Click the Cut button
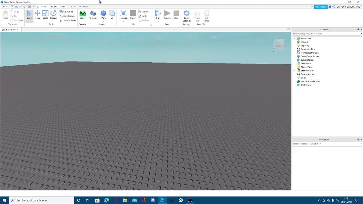Image resolution: width=363 pixels, height=204 pixels. (14, 16)
